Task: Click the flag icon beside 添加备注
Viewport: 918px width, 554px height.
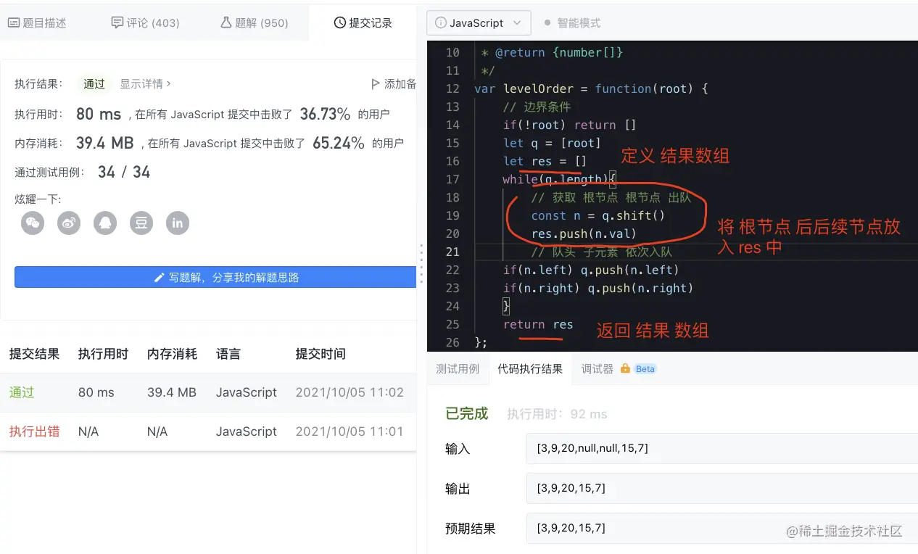Action: (375, 84)
